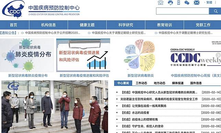Open the email envelope icon

(x=197, y=3)
